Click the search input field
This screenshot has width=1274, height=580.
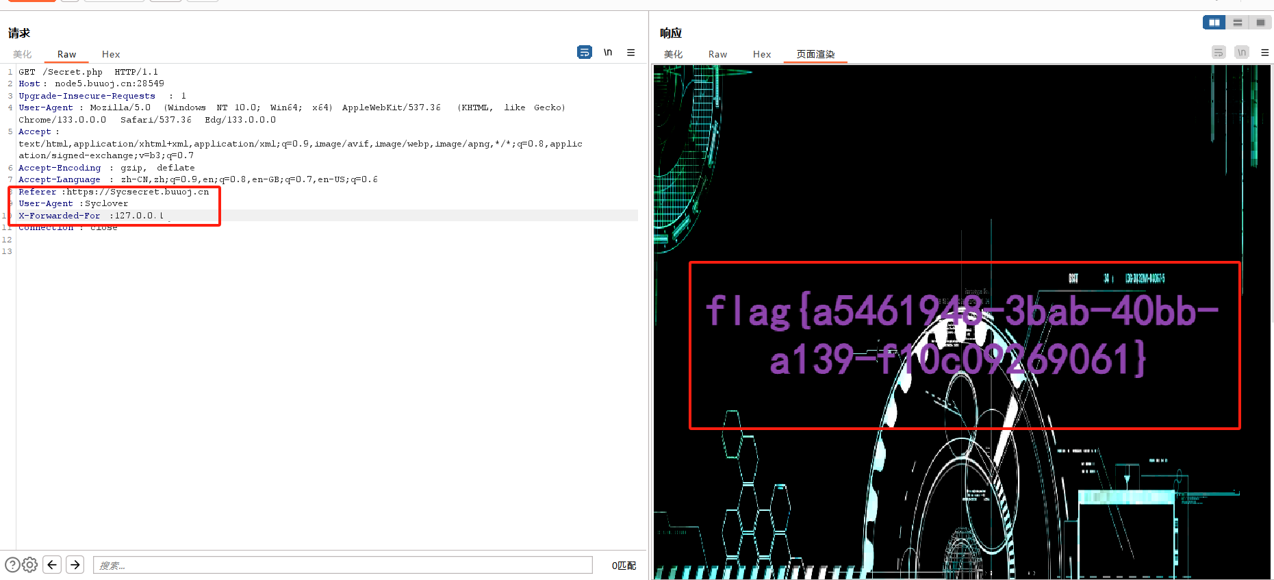tap(343, 565)
